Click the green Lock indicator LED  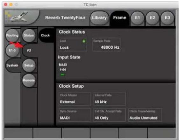click(84, 41)
